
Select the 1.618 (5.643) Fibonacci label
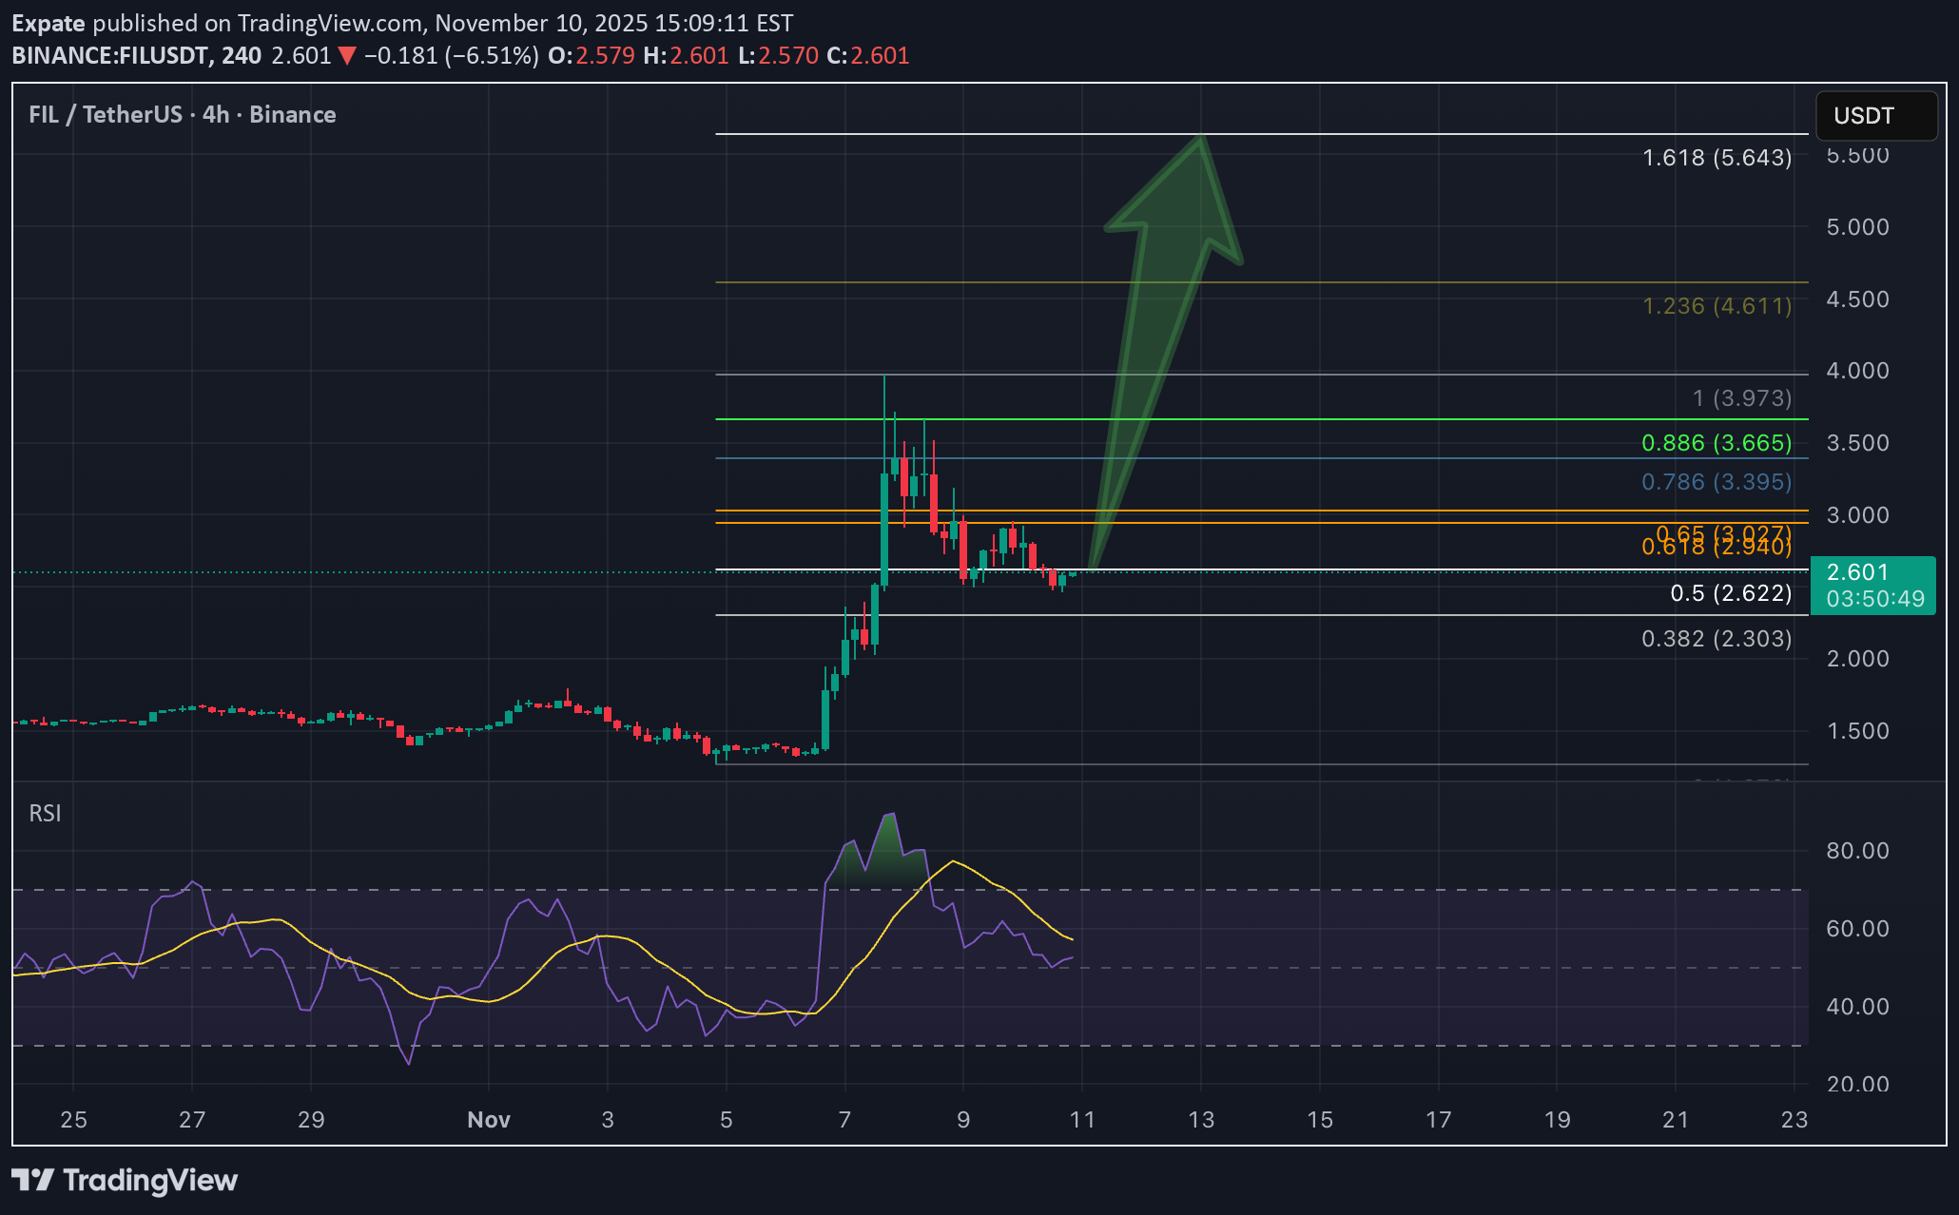click(1717, 158)
